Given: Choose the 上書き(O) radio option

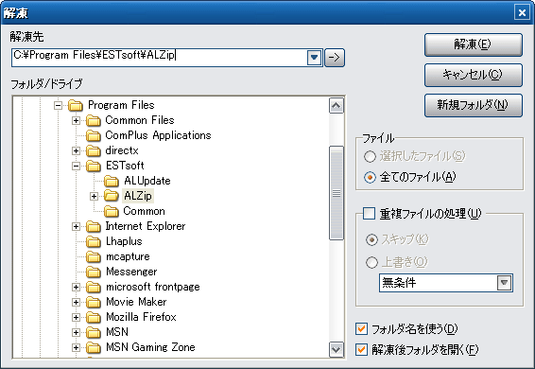Looking at the screenshot, I should point(371,262).
